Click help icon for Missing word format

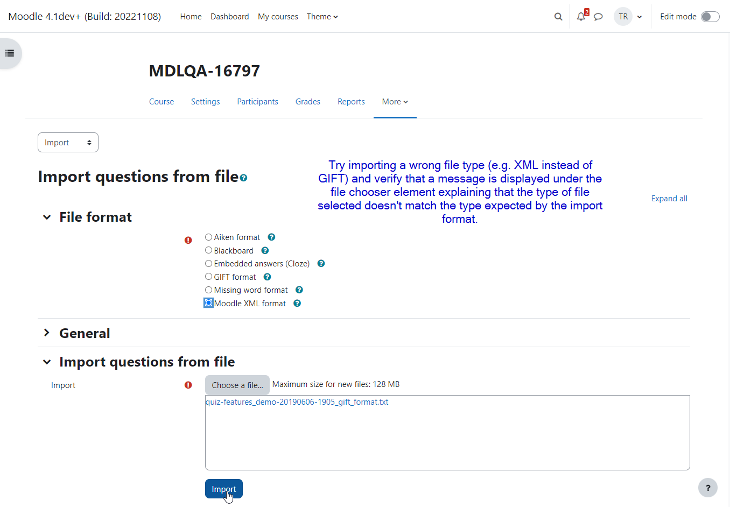pos(299,290)
